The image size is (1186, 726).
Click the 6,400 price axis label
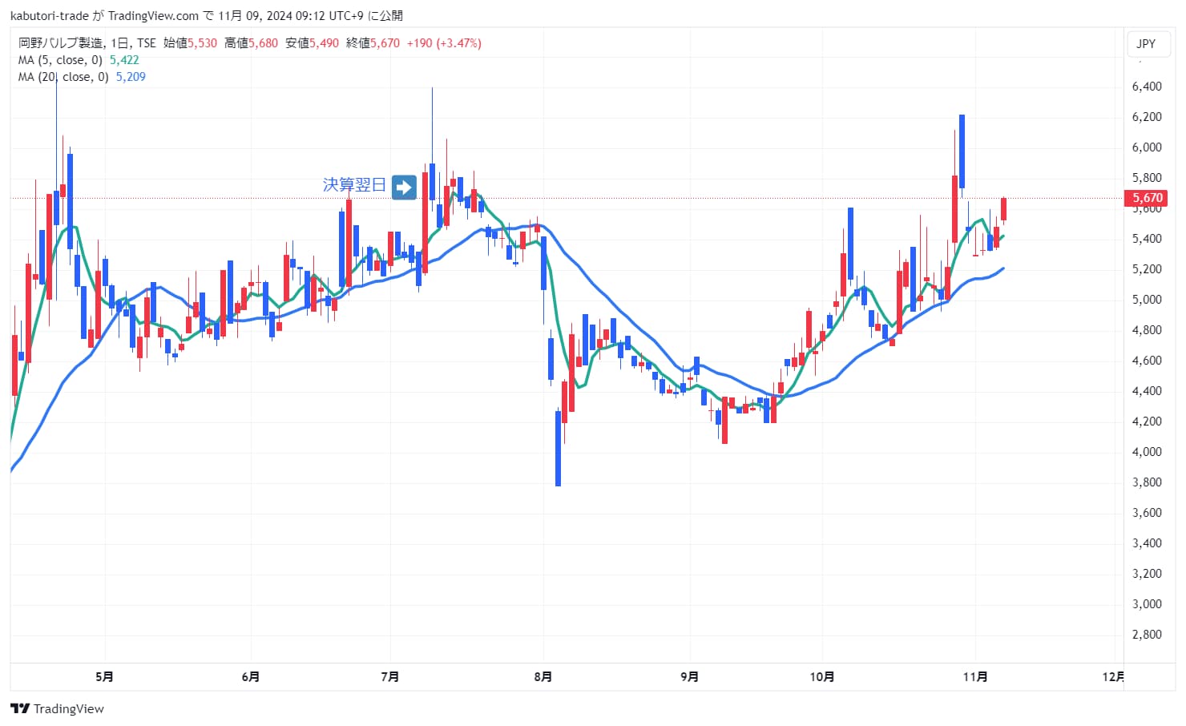click(1147, 87)
